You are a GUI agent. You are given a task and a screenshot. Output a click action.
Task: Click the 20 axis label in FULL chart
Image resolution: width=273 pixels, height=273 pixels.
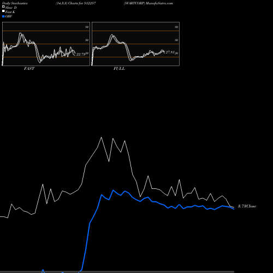pyautogui.click(x=176, y=53)
